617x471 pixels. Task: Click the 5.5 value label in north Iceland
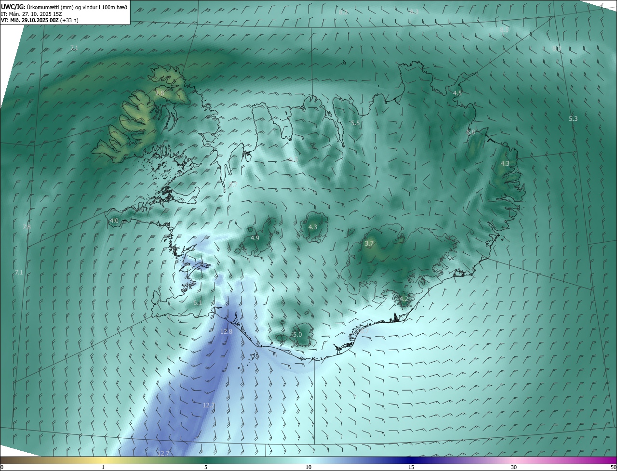[x=355, y=123]
